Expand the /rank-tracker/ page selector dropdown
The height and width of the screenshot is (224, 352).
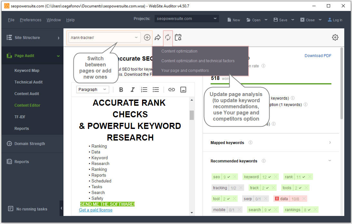point(136,37)
